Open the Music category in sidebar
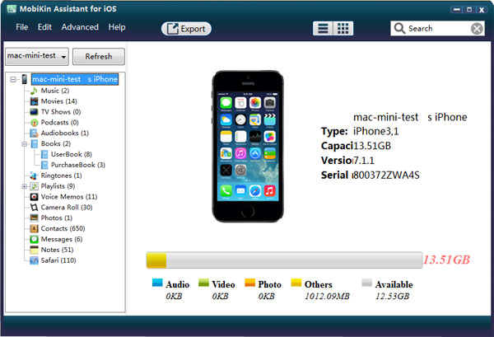494x337 pixels. 54,91
